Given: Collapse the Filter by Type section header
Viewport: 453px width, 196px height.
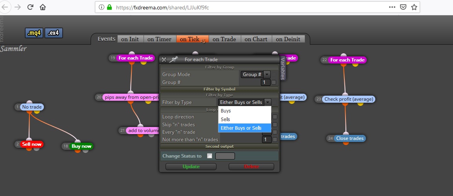Looking at the screenshot, I should tap(219, 95).
